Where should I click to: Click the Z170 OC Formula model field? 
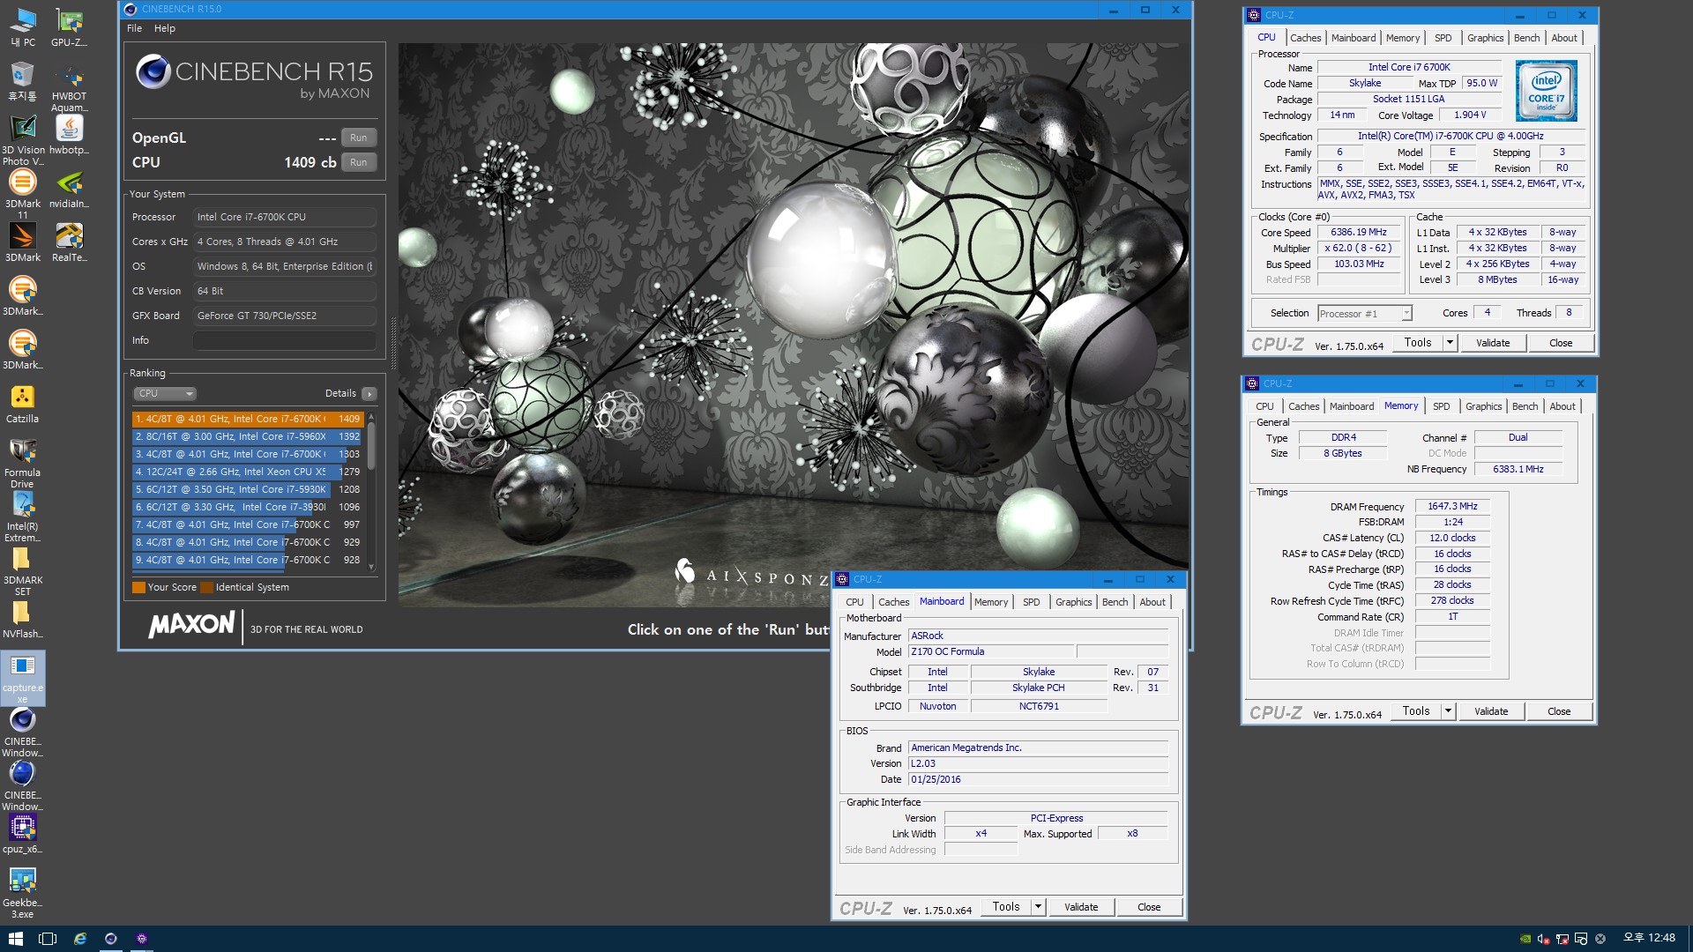pyautogui.click(x=991, y=651)
